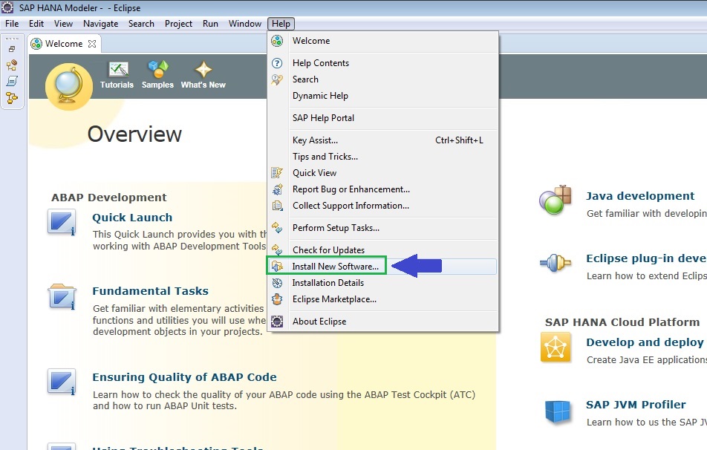The image size is (707, 450).
Task: Click the Collect Support Information icon
Action: [277, 206]
